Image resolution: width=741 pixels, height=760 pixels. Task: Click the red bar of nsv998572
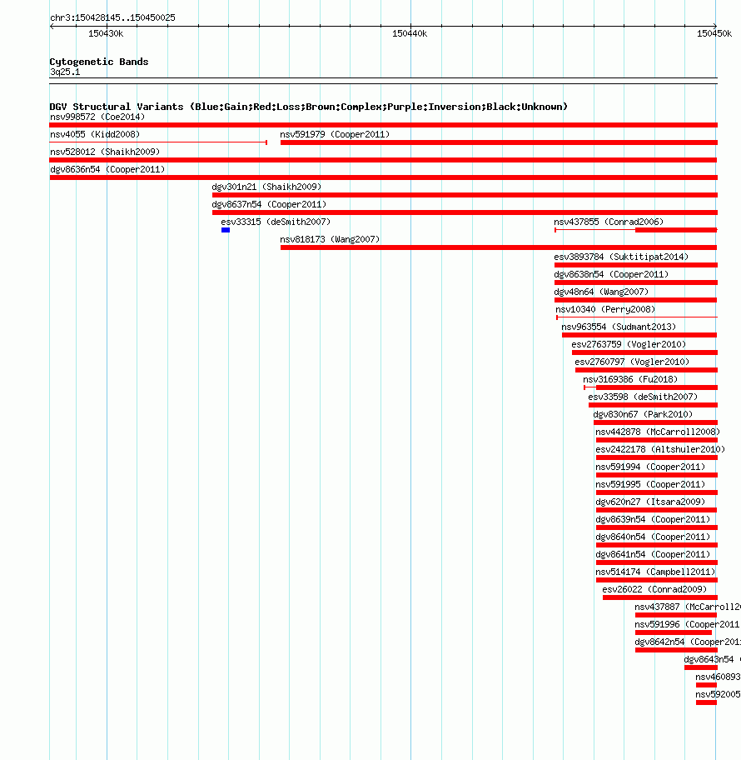(384, 125)
